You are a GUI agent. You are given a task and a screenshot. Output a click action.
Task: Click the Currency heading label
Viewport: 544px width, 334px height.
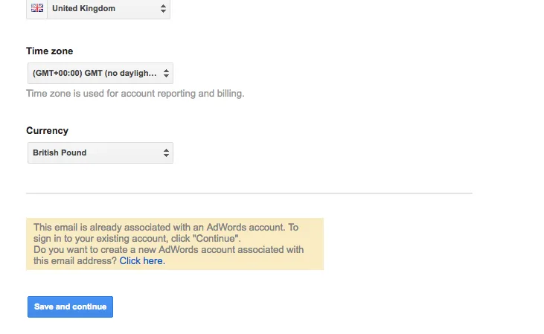point(47,130)
